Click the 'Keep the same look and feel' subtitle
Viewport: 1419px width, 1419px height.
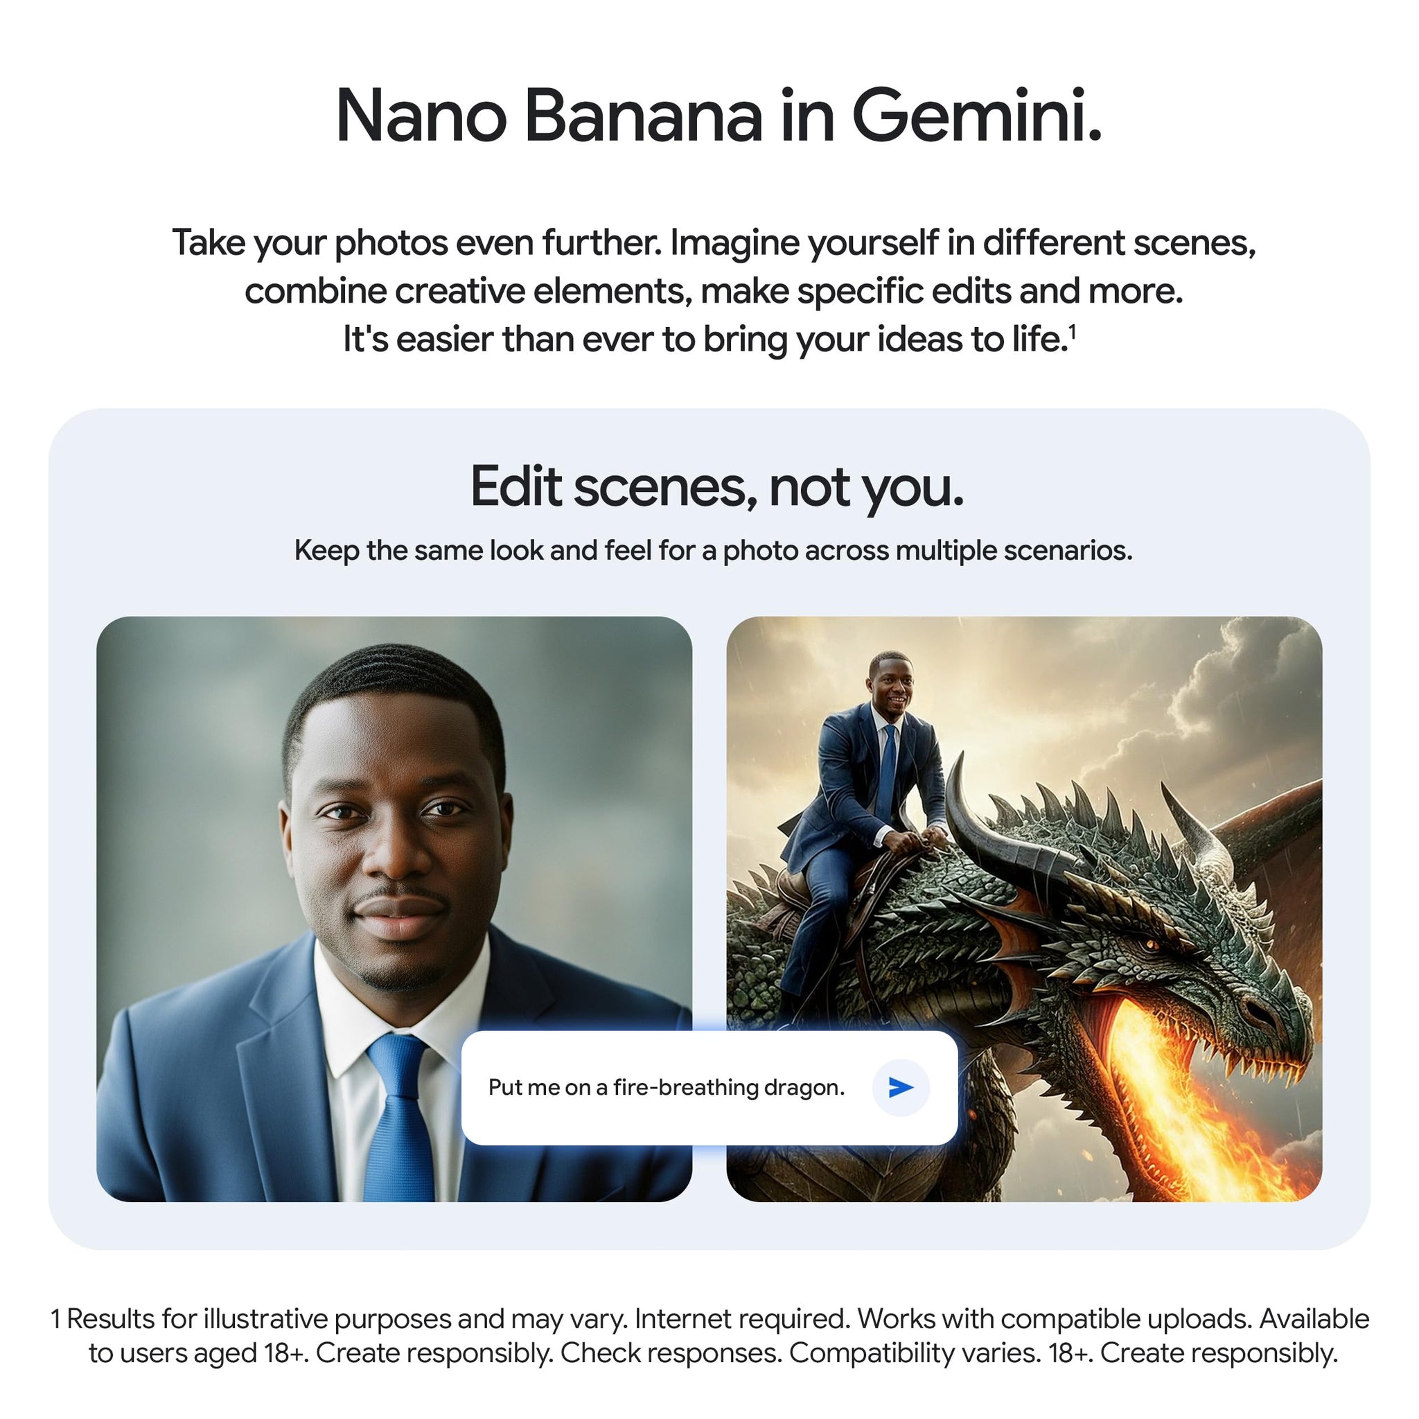coord(713,550)
